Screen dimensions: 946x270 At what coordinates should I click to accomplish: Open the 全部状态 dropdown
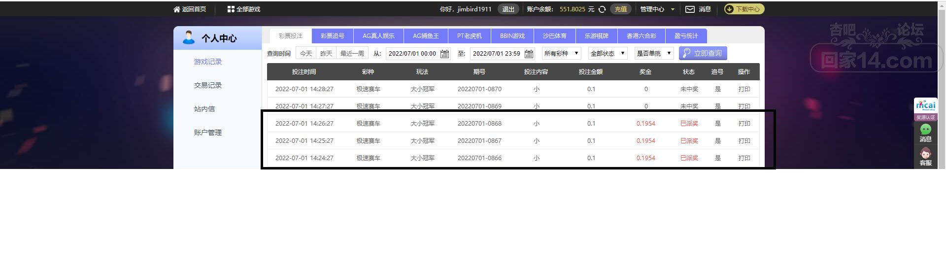[x=608, y=53]
